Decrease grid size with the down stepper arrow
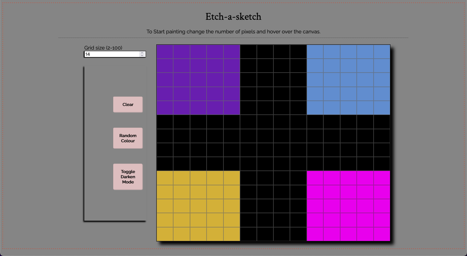The width and height of the screenshot is (467, 256). 142,56
